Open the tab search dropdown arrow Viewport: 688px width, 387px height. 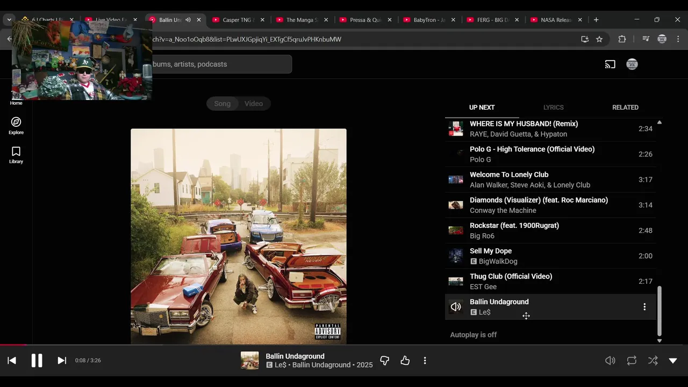point(9,20)
